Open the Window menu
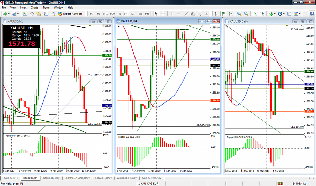This screenshot has width=316, height=186. point(59,7)
